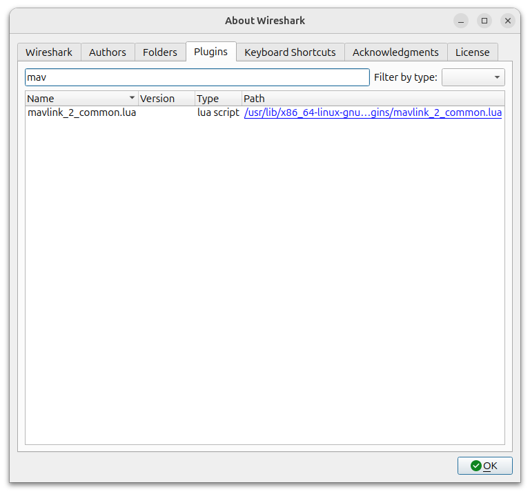This screenshot has height=494, width=530.
Task: Open the Authors tab
Action: click(108, 52)
